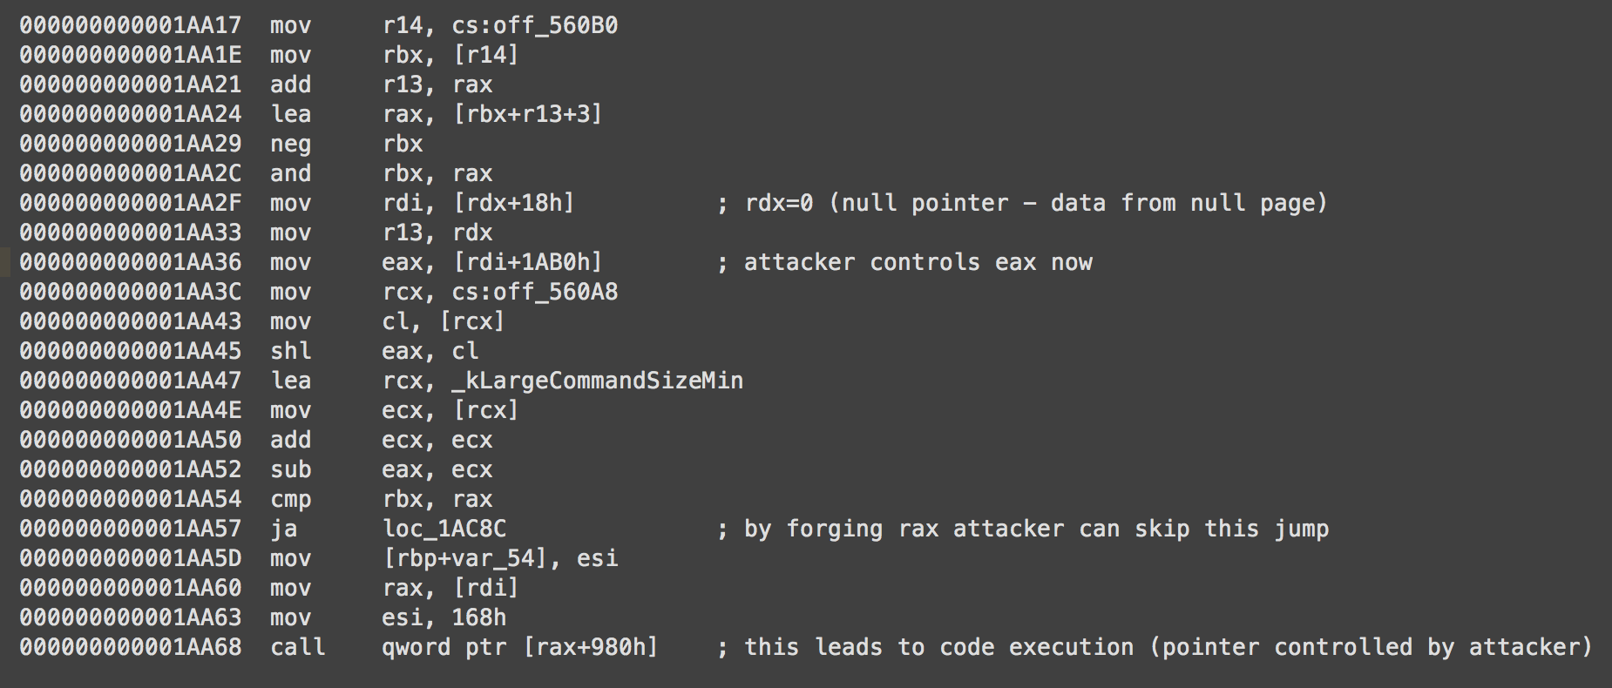Click the off_560B0 operand reference
The image size is (1612, 688).
[555, 25]
